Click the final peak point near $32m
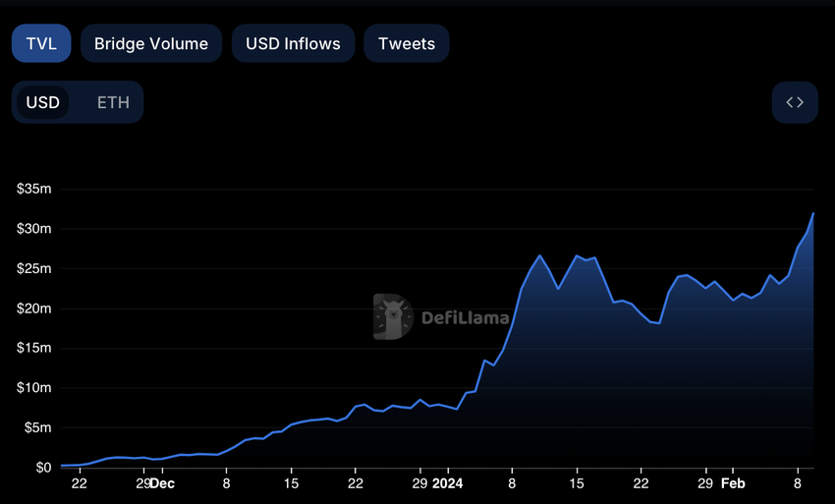The height and width of the screenshot is (504, 835). pyautogui.click(x=813, y=213)
